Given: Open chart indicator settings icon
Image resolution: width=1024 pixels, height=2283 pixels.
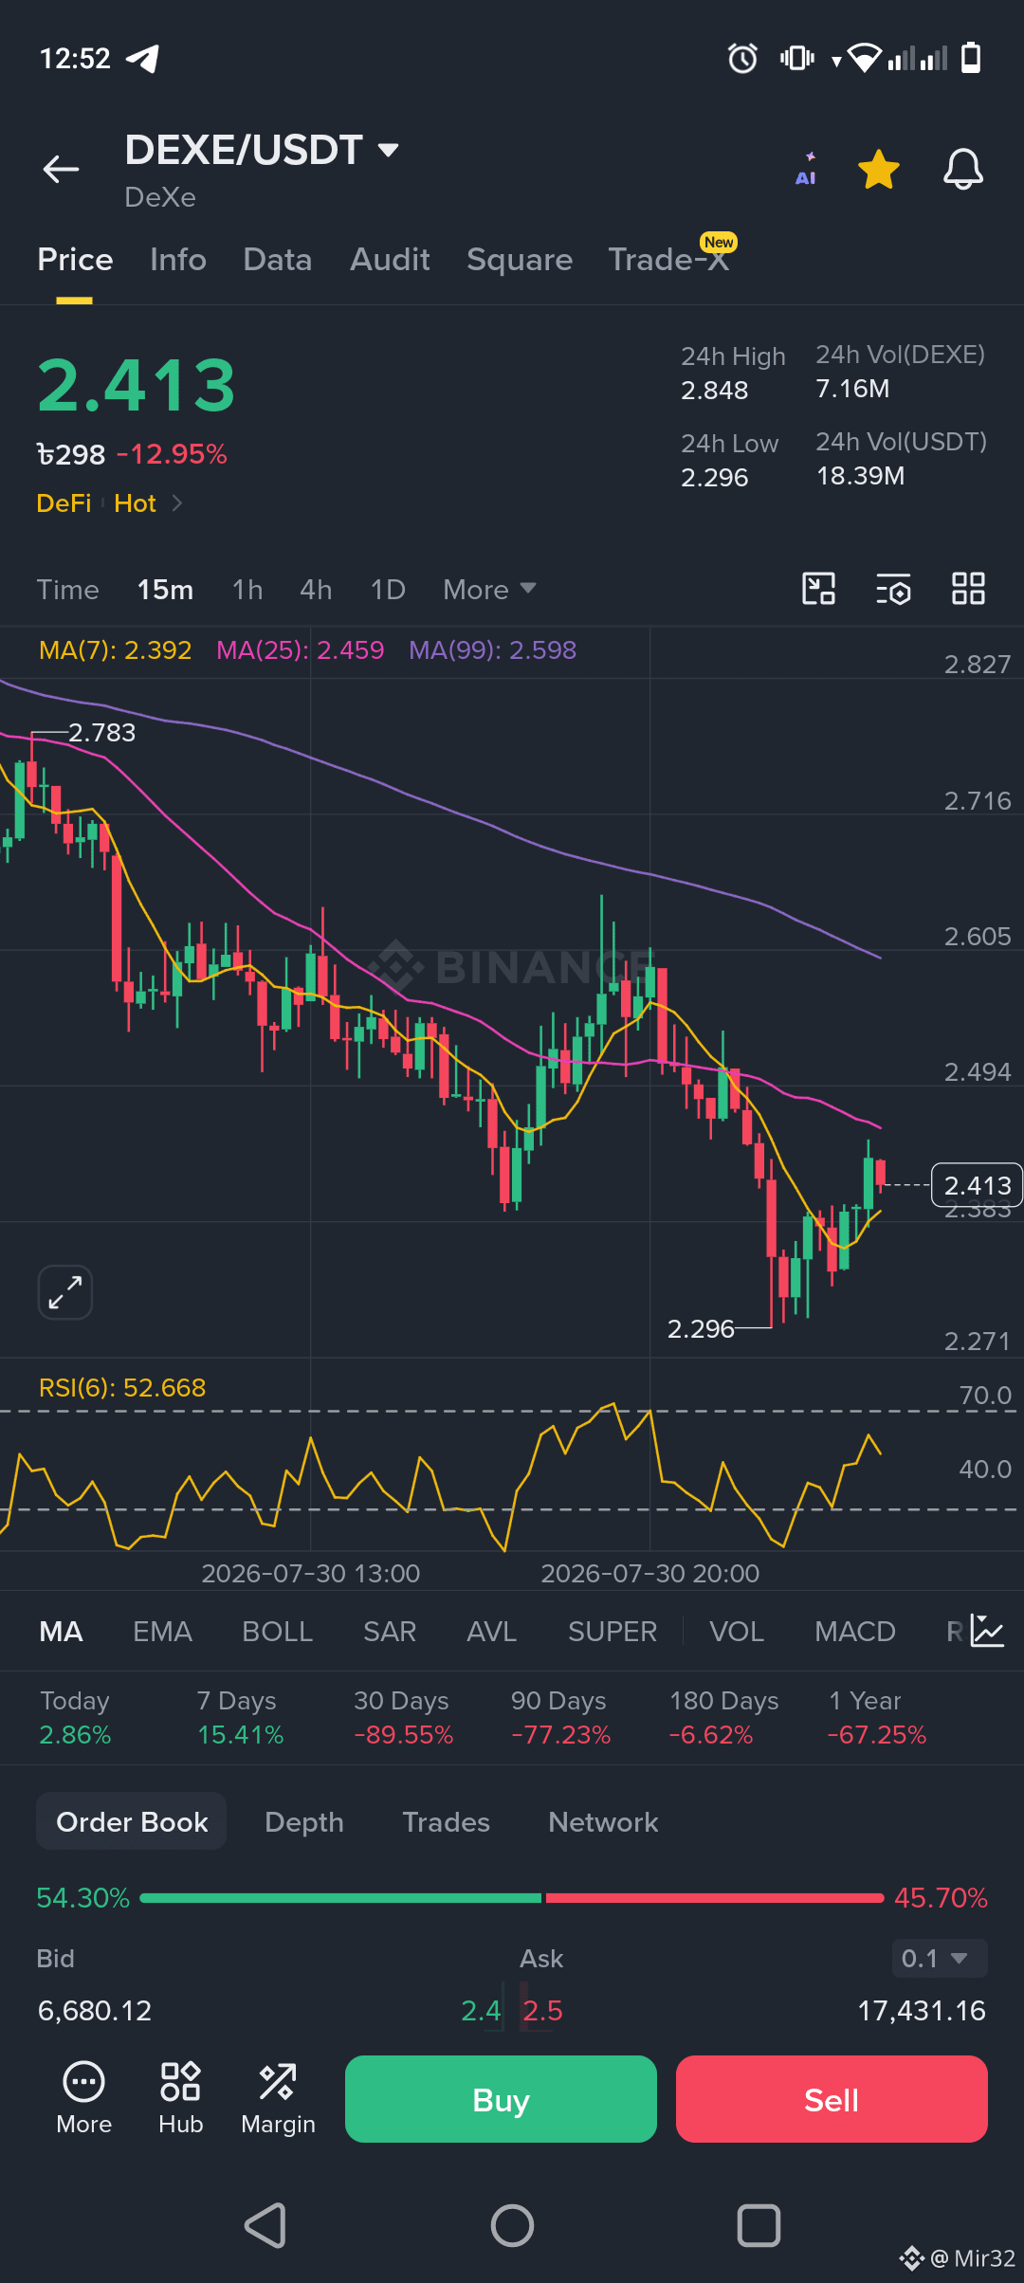Looking at the screenshot, I should click(893, 589).
